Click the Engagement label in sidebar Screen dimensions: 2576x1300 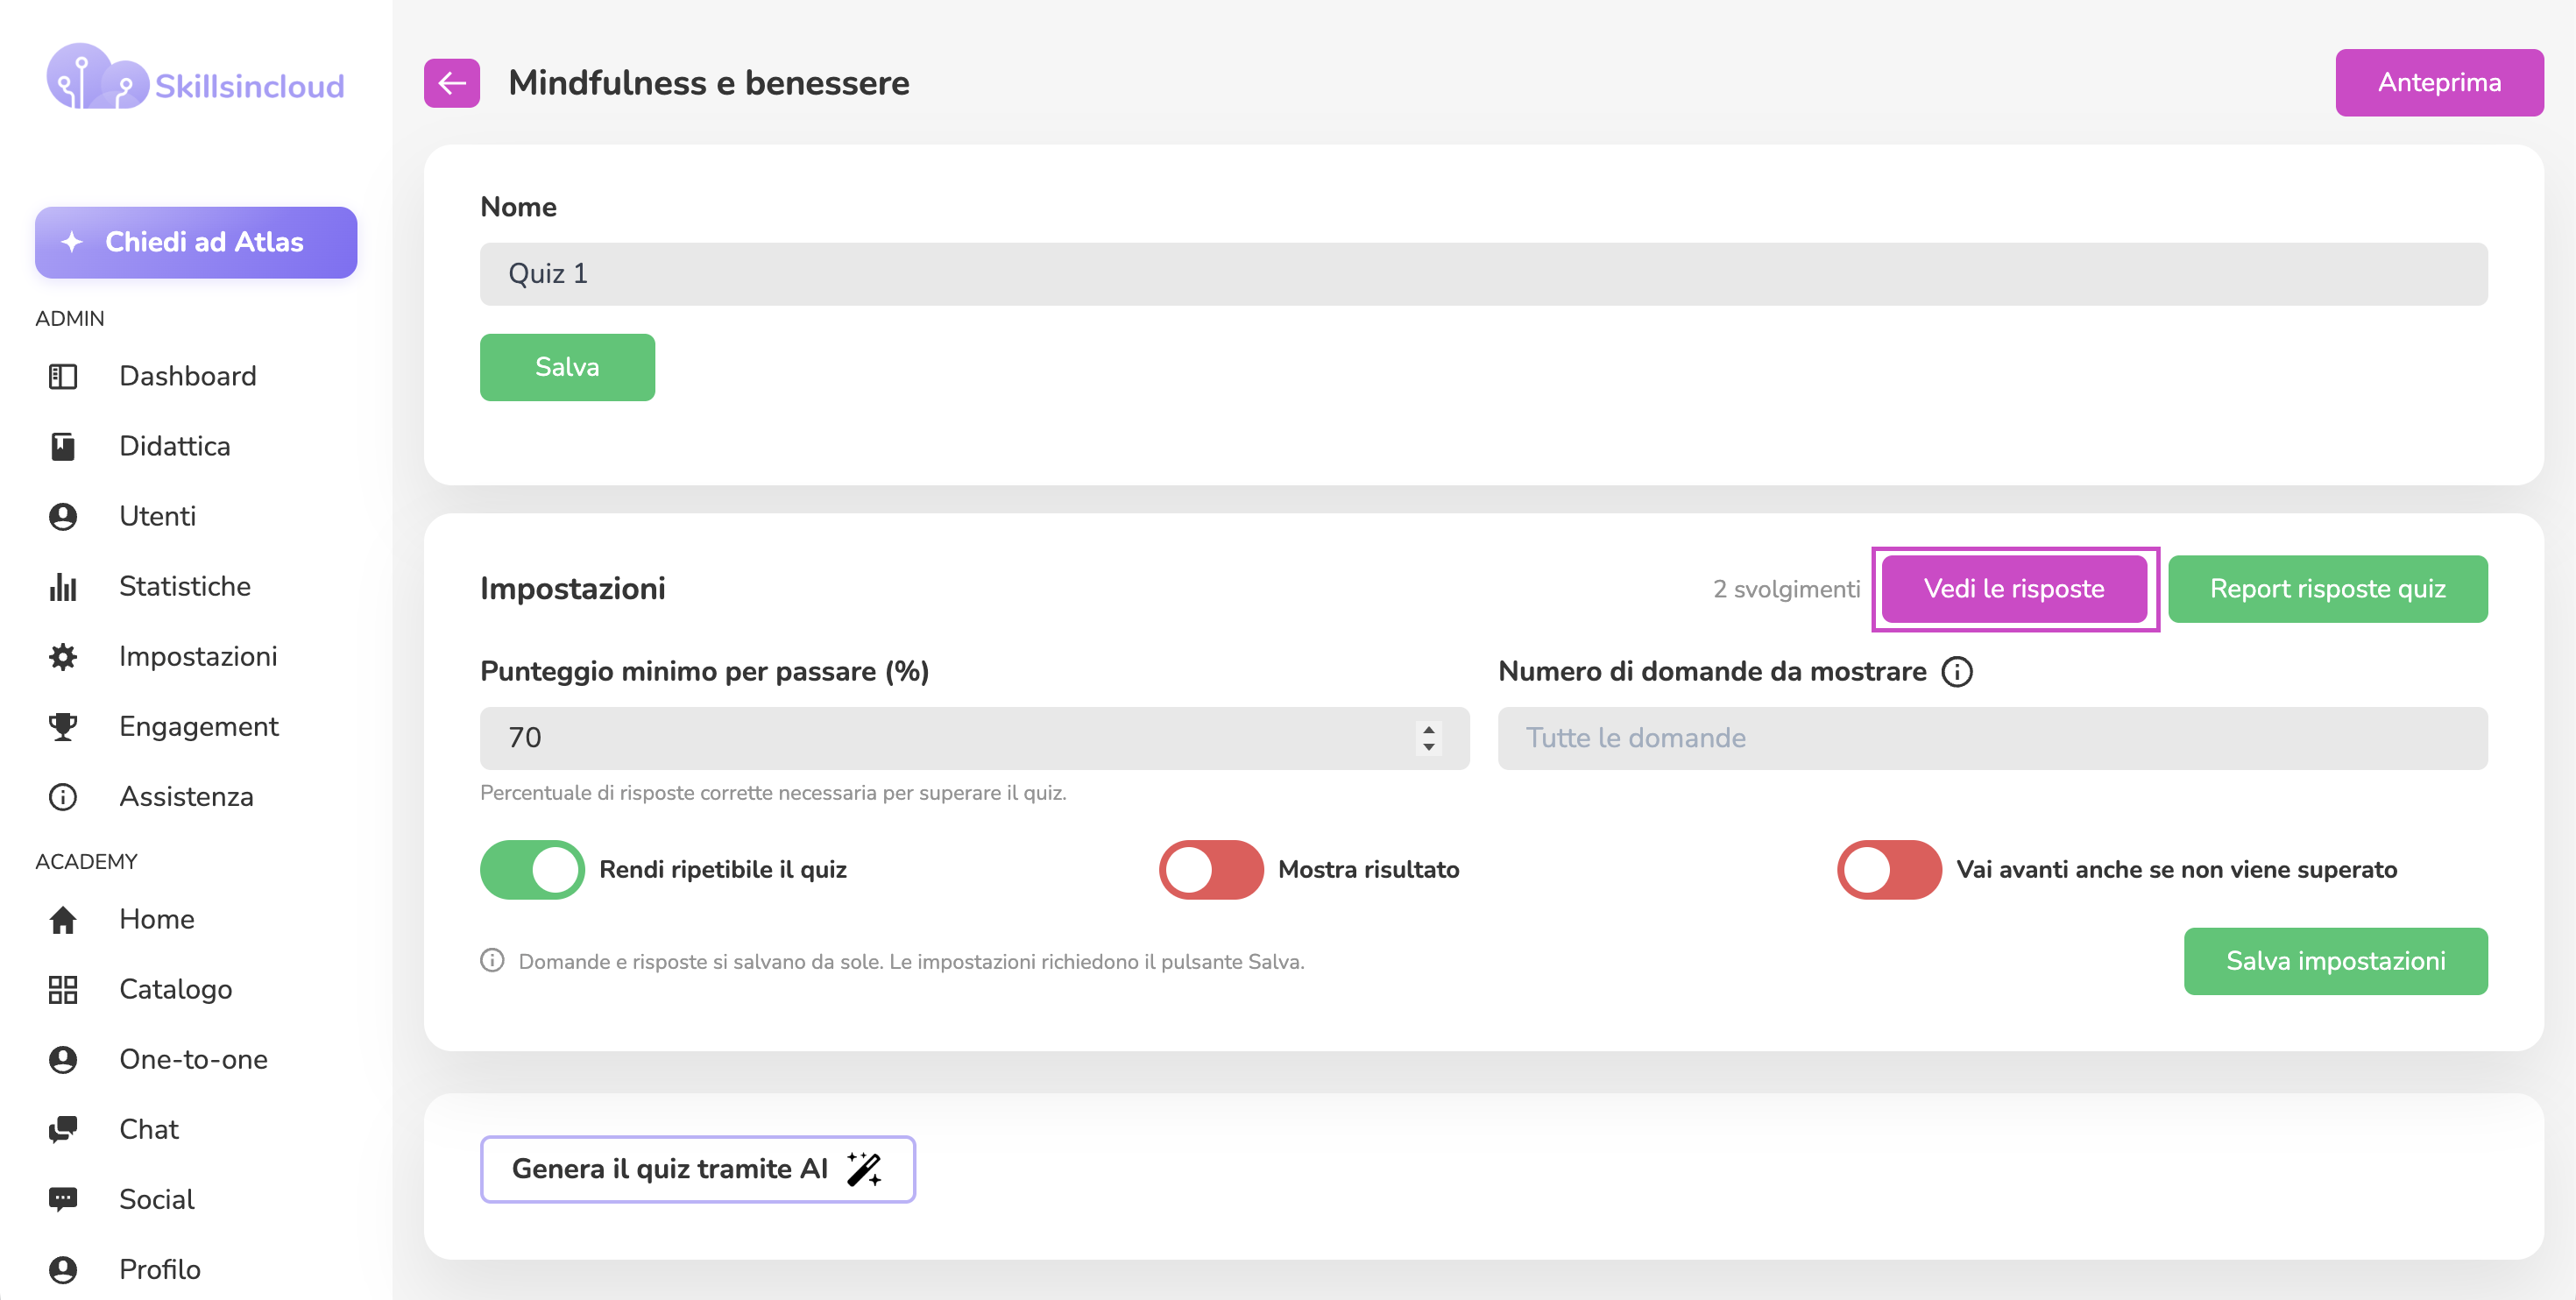click(x=199, y=726)
